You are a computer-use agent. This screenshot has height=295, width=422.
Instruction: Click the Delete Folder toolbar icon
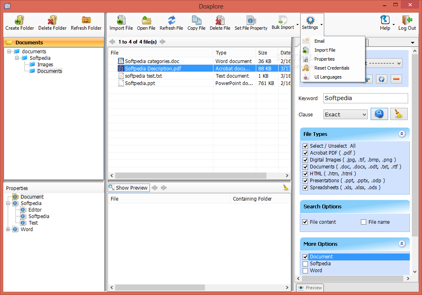(52, 20)
